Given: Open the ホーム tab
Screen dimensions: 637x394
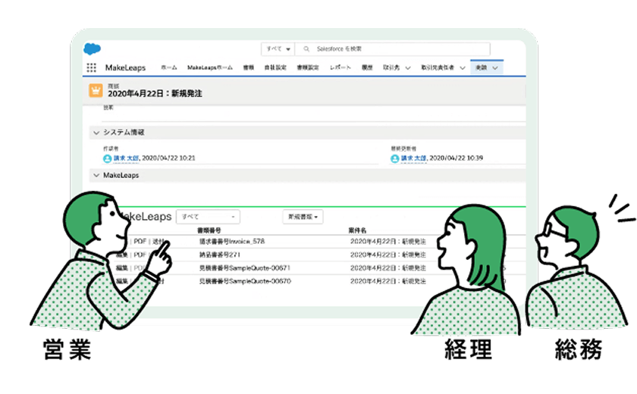Looking at the screenshot, I should point(169,67).
